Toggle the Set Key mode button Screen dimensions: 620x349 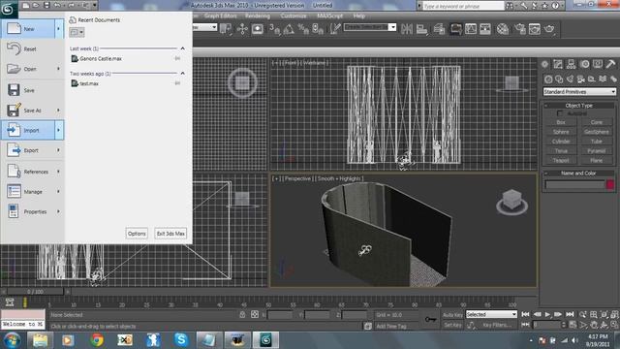[x=452, y=325]
